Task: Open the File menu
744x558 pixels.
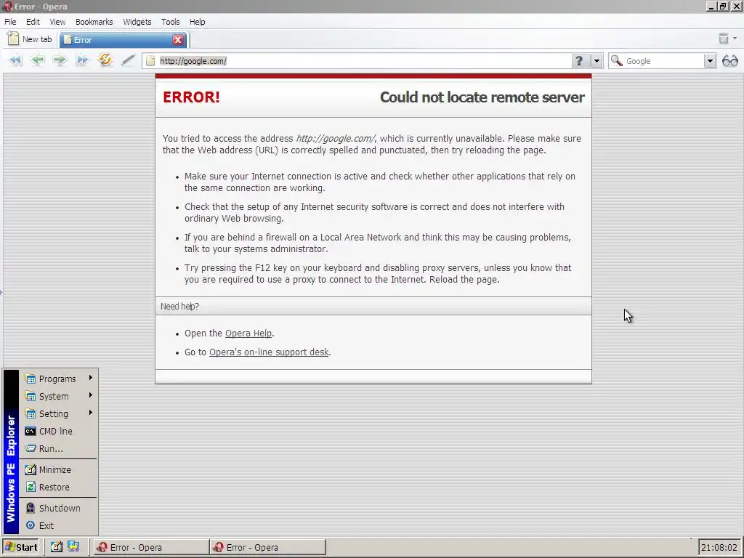Action: coord(10,22)
